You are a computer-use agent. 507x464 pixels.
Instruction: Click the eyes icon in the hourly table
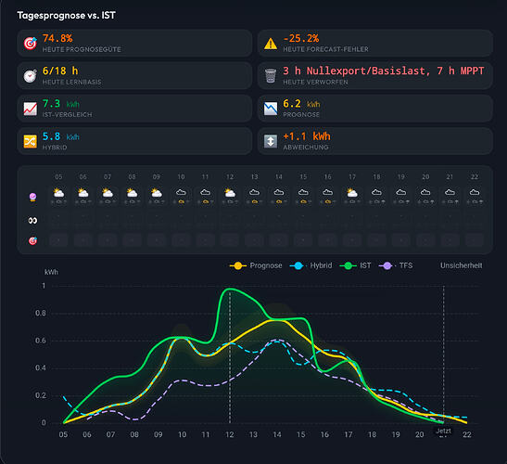pyautogui.click(x=32, y=221)
